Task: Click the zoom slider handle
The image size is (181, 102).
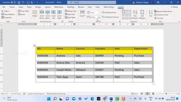Action: click(x=166, y=94)
